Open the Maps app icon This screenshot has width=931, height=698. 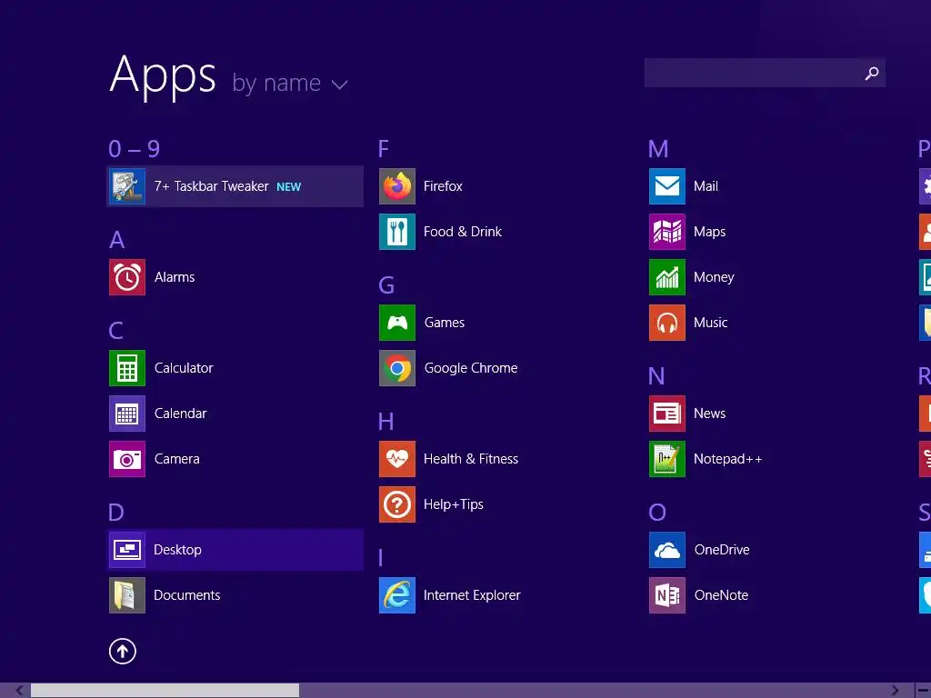click(x=667, y=232)
